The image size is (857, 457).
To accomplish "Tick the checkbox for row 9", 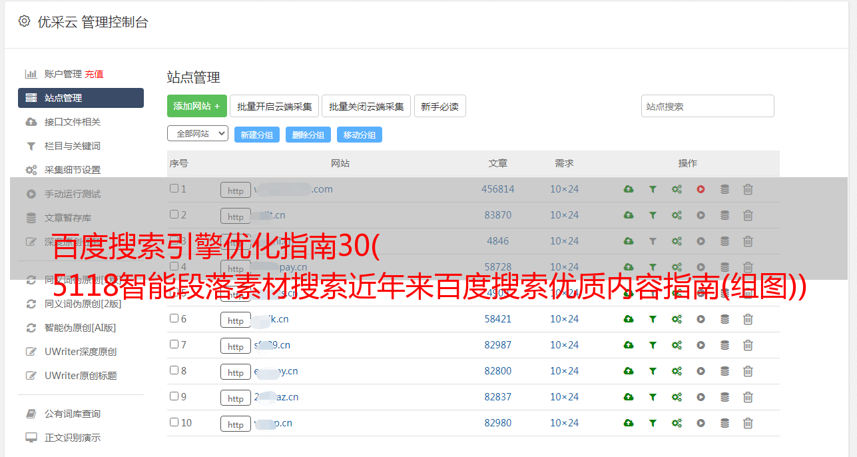I will (174, 396).
